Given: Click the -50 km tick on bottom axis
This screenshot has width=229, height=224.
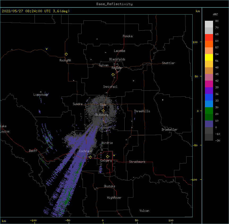Looking at the screenshot, I should 68,220.
